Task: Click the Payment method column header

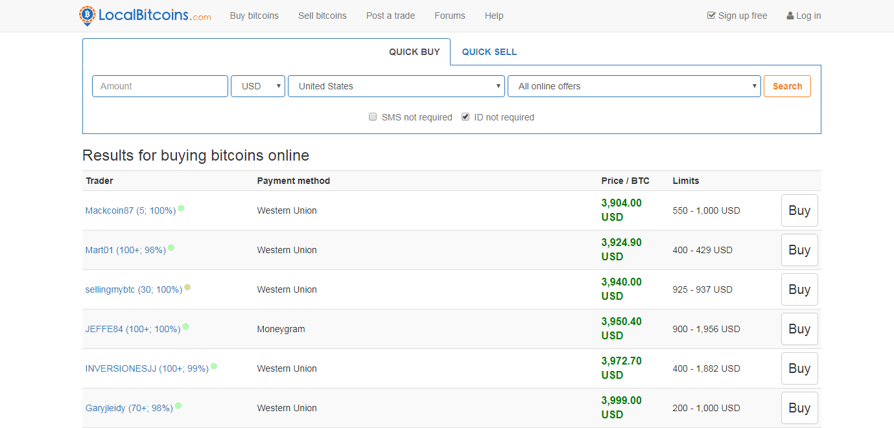Action: coord(293,181)
